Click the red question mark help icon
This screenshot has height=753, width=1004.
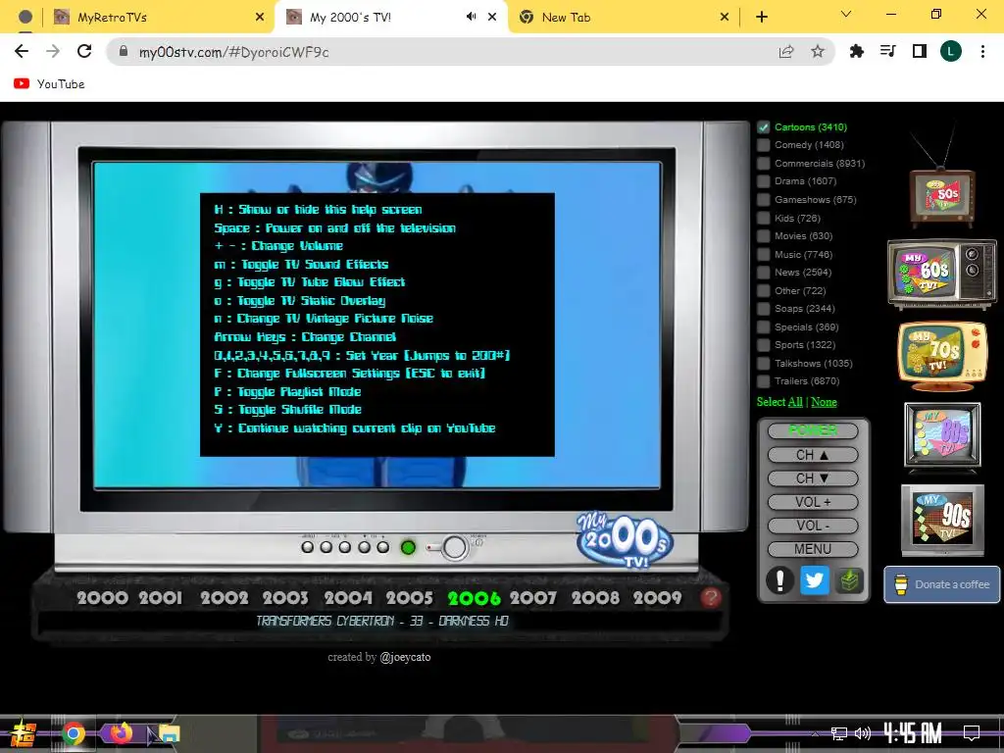pyautogui.click(x=711, y=597)
